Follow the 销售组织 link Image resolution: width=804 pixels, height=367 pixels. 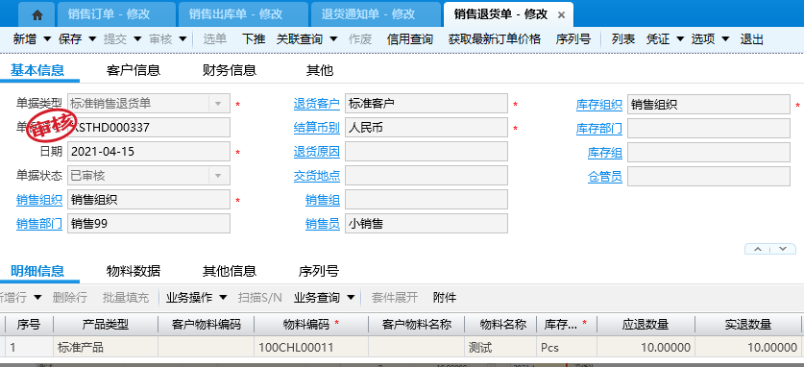click(x=39, y=200)
